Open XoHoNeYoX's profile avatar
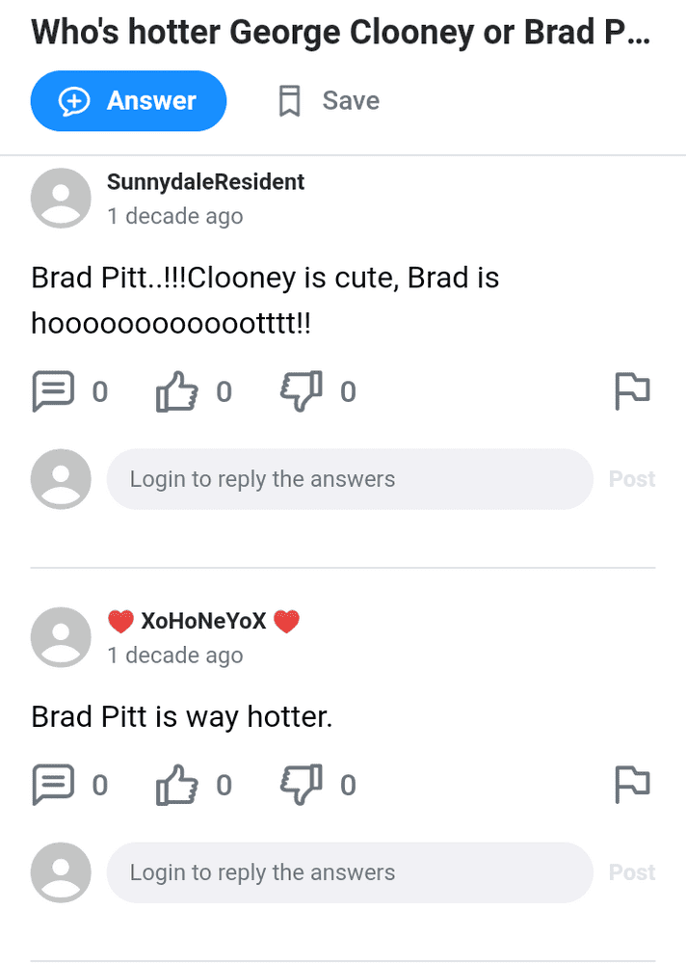This screenshot has height=964, width=686. [x=61, y=637]
